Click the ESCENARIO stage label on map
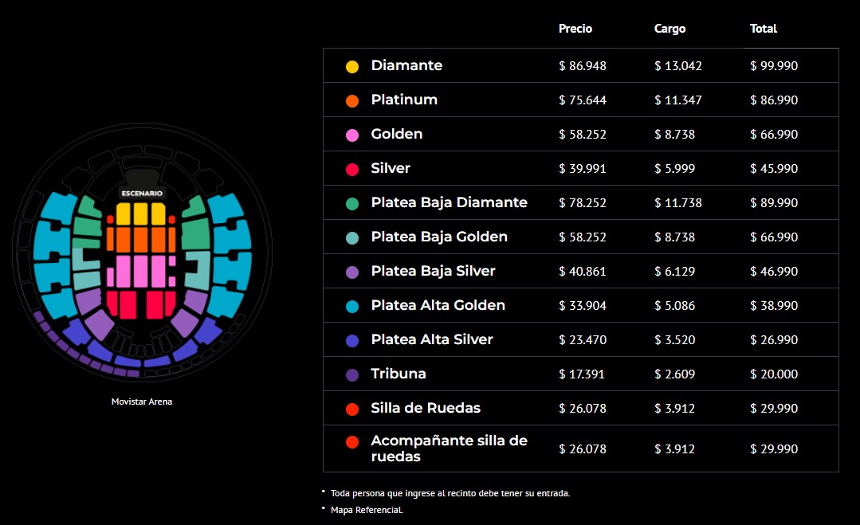 point(142,194)
